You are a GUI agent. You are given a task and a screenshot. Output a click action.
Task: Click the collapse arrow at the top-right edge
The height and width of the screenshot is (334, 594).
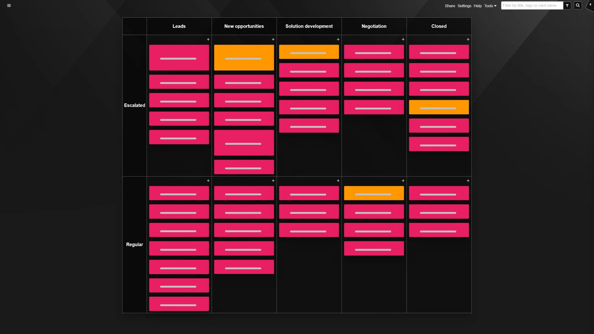[590, 5]
